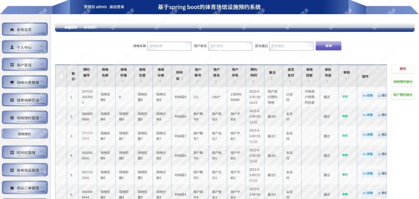The image size is (419, 199).
Task: Check the checkbox for row 6
Action: click(x=60, y=194)
